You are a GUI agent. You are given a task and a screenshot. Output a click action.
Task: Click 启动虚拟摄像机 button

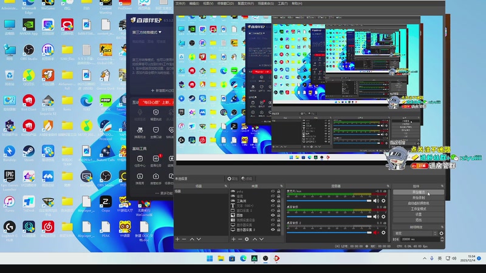click(419, 203)
